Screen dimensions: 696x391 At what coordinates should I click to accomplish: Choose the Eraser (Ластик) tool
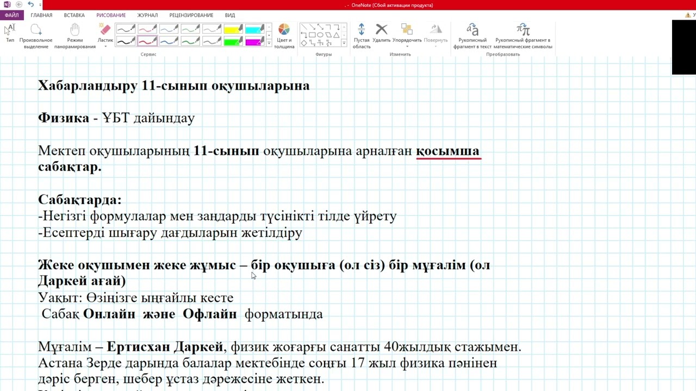105,33
